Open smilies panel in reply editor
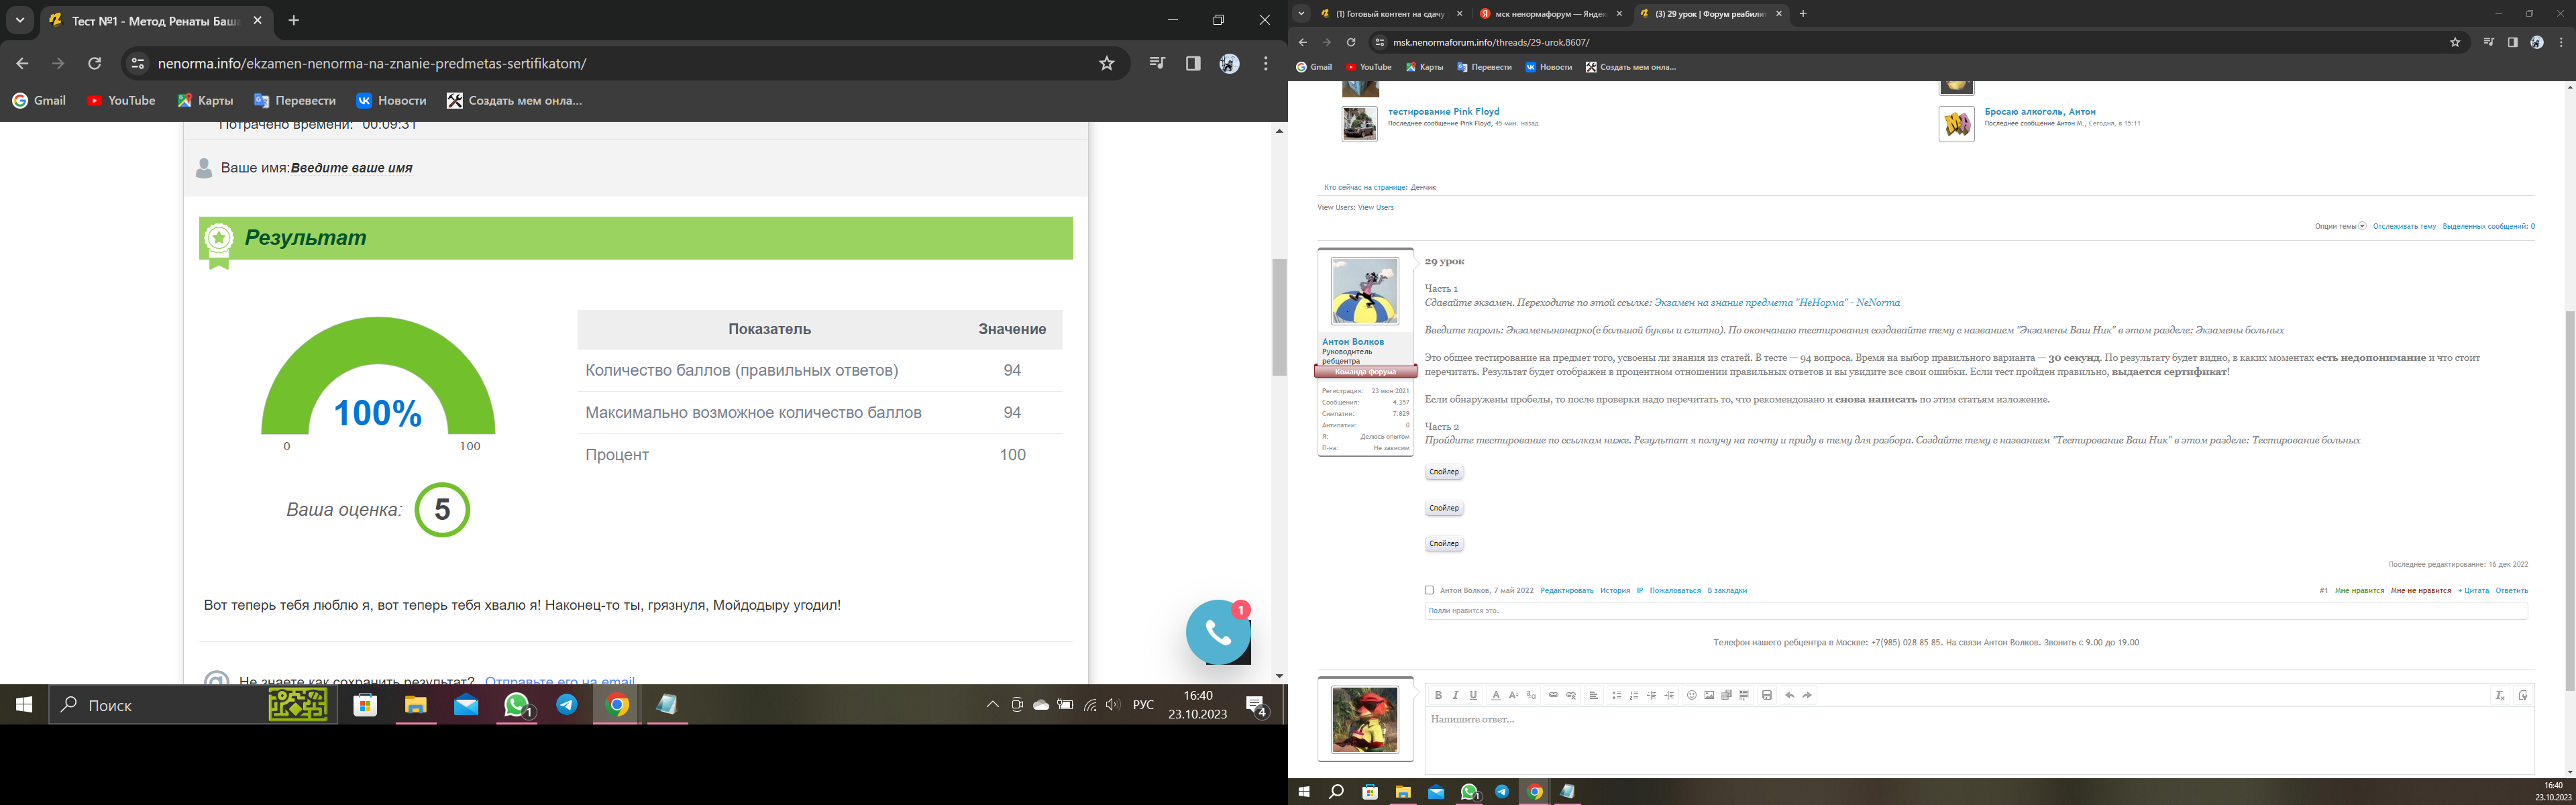 1692,695
